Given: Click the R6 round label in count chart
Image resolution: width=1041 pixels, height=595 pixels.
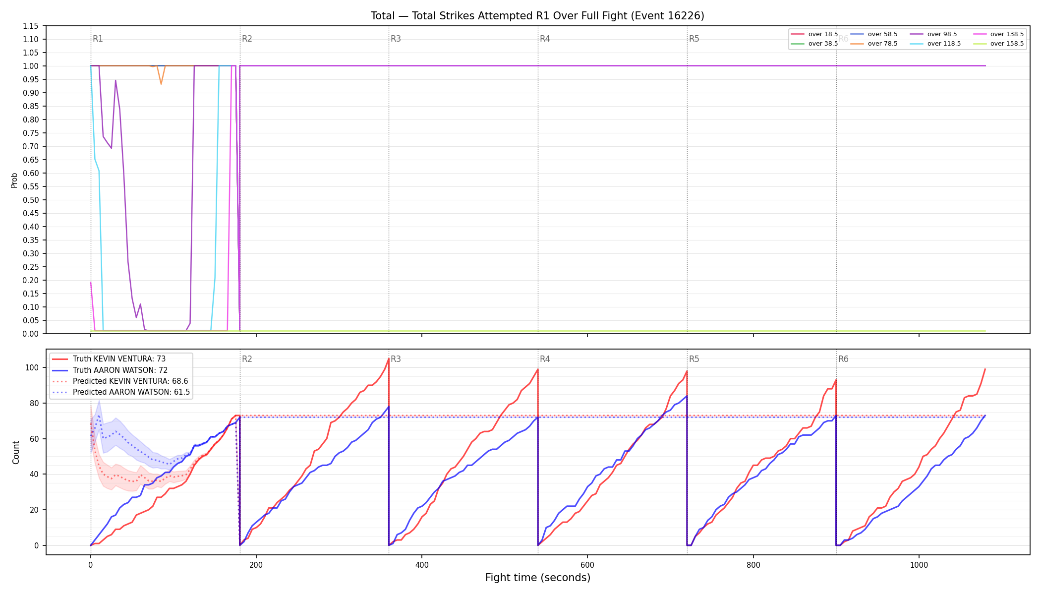Looking at the screenshot, I should [843, 359].
